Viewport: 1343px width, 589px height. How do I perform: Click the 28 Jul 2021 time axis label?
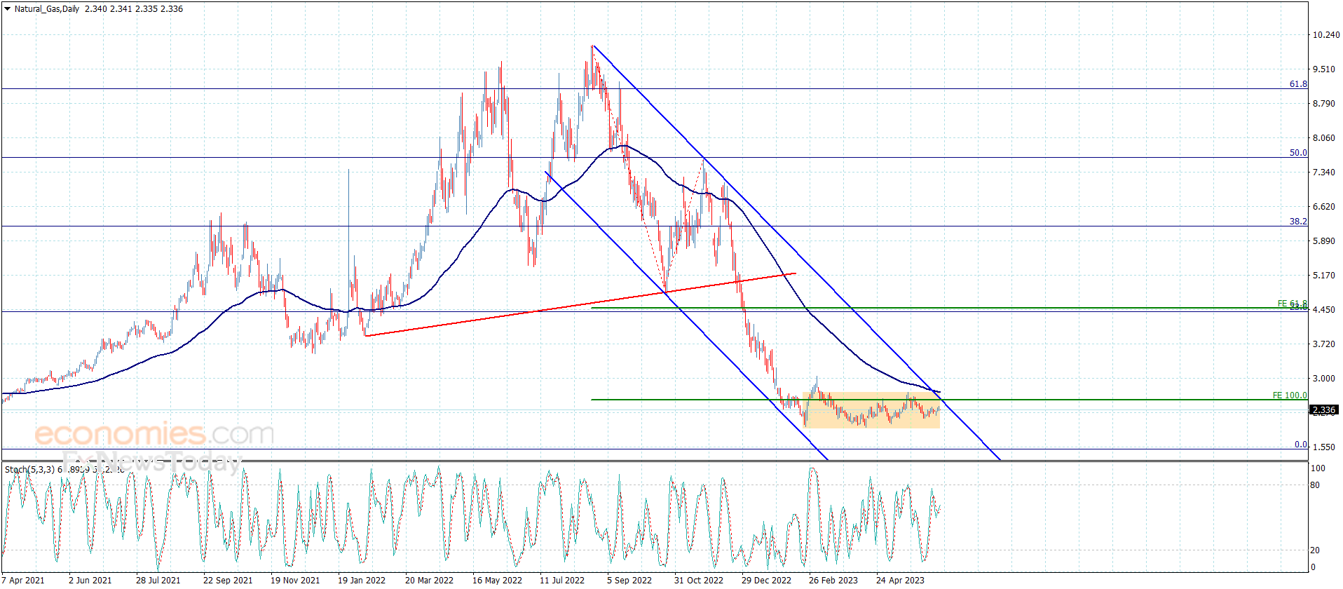pyautogui.click(x=158, y=580)
